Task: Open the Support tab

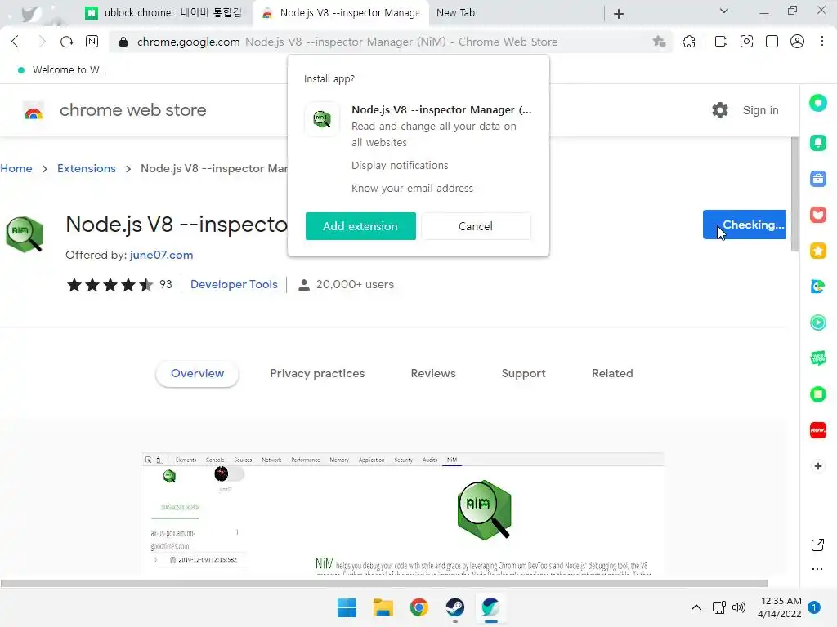Action: pyautogui.click(x=523, y=374)
